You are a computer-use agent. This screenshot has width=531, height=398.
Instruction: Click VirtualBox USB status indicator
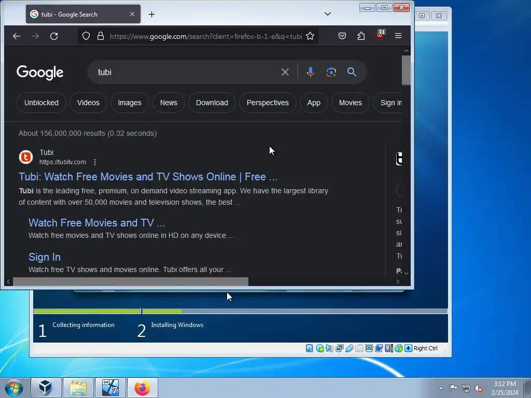[349, 348]
